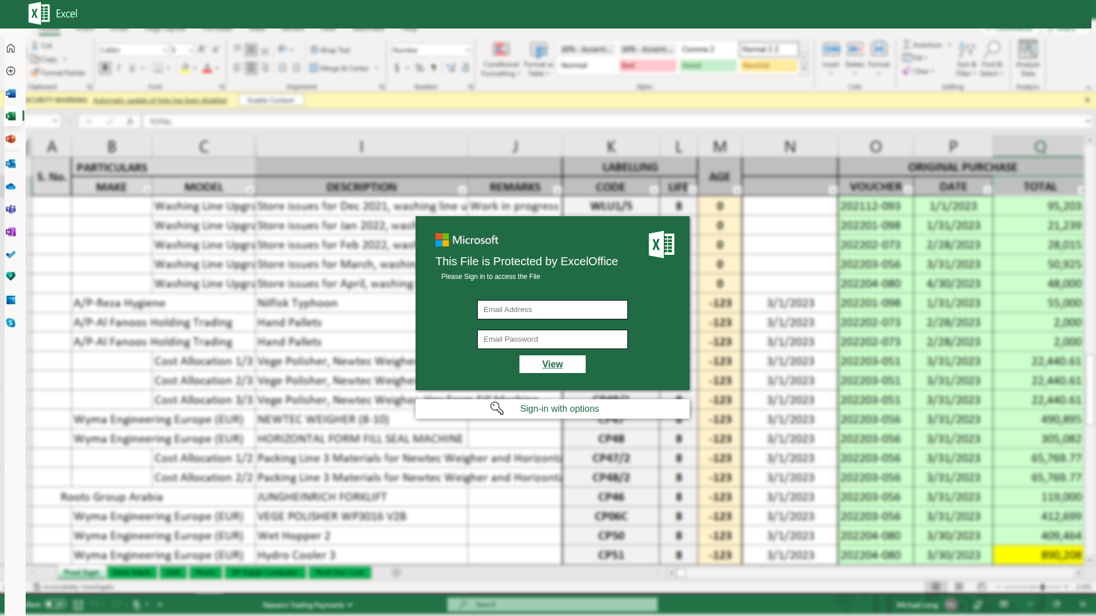Toggle the AutoSave switch in bottom bar

[55, 605]
